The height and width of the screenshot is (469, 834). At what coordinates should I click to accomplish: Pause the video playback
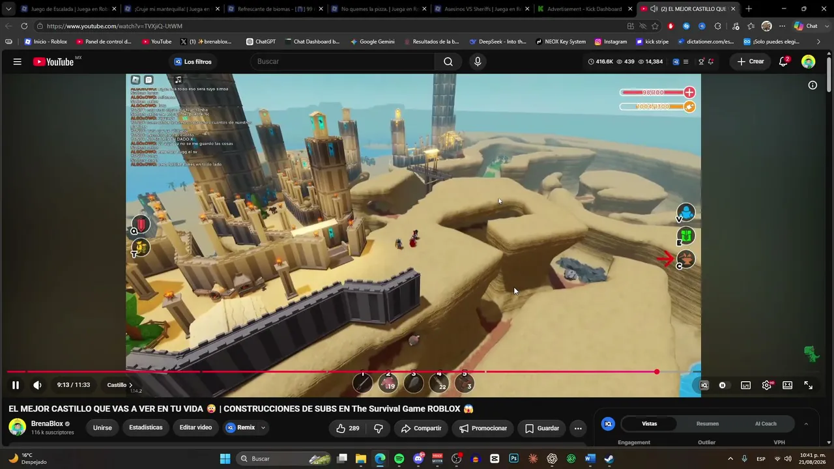(16, 385)
